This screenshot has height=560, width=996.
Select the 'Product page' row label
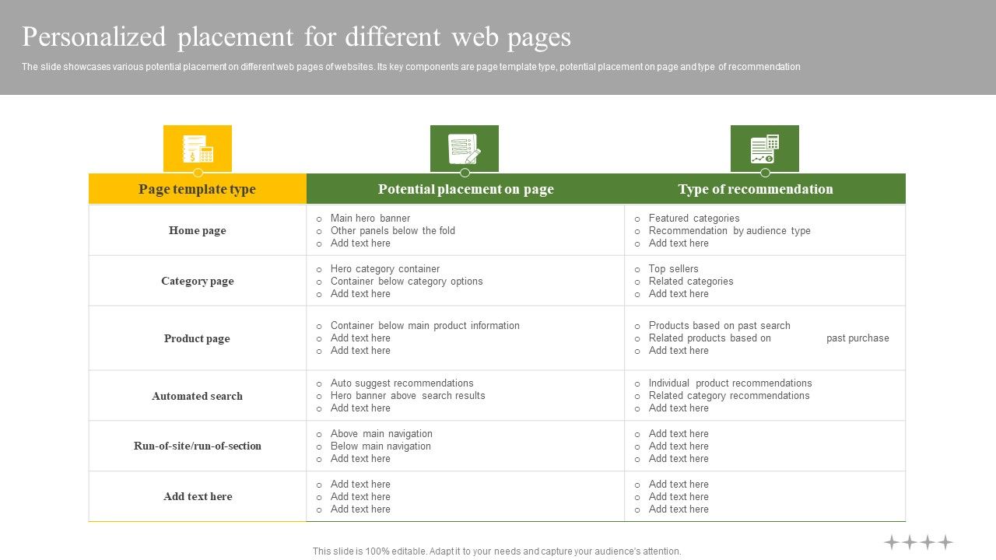(x=197, y=338)
